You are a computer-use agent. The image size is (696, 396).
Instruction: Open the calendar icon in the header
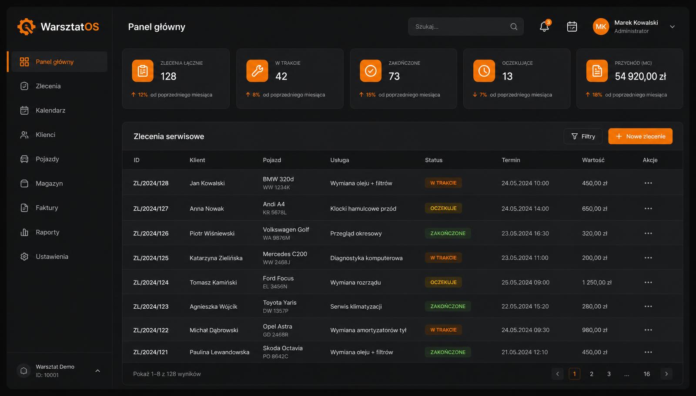[x=572, y=26]
